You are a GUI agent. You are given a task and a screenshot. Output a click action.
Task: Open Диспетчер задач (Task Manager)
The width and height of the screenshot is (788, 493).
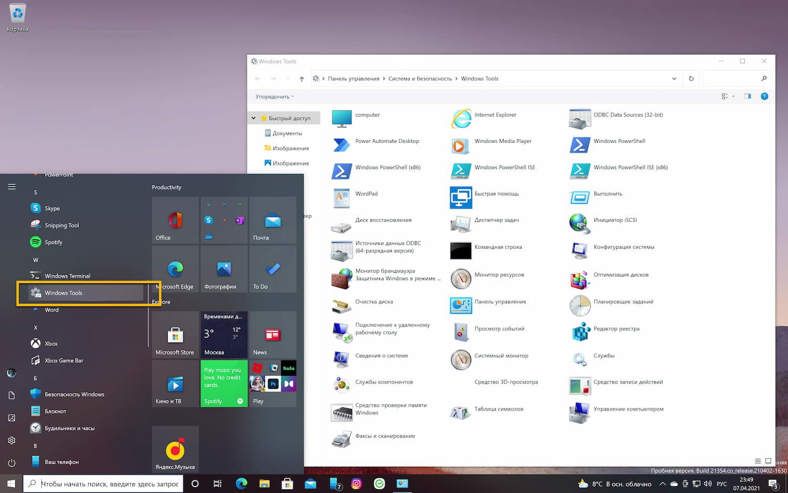click(x=491, y=220)
